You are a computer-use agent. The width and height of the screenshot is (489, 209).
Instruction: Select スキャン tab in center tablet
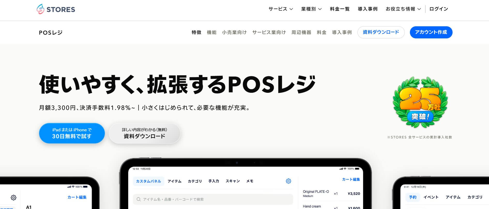[x=233, y=181]
